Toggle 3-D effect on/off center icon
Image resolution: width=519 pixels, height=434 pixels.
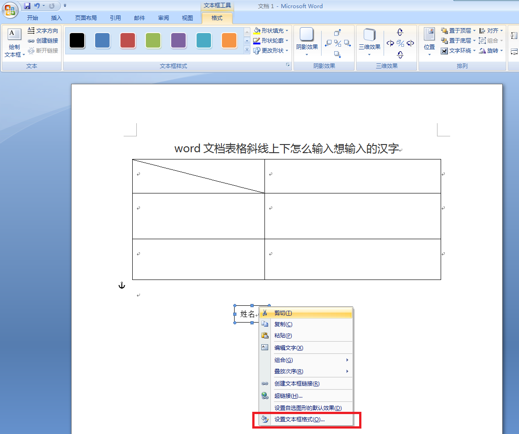click(400, 43)
